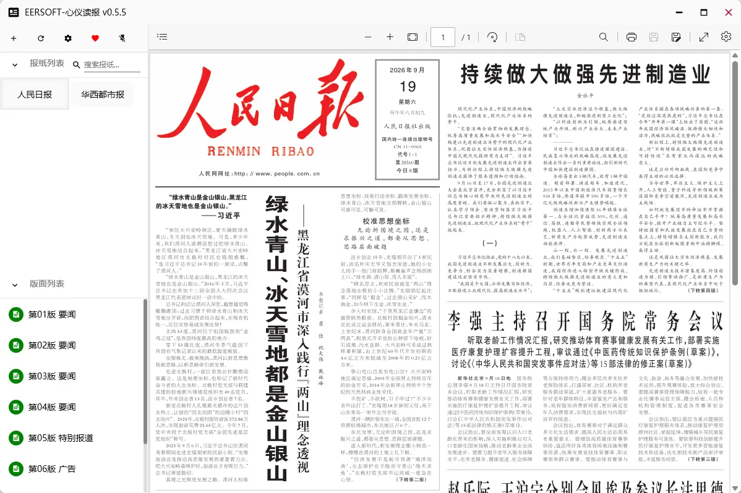Open 第05版 特别报道 page
741x493 pixels.
72,438
